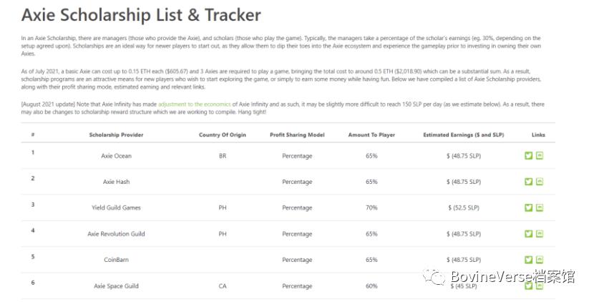Click the Axie Scholarship List & Tracker heading
The height and width of the screenshot is (302, 594).
point(141,14)
